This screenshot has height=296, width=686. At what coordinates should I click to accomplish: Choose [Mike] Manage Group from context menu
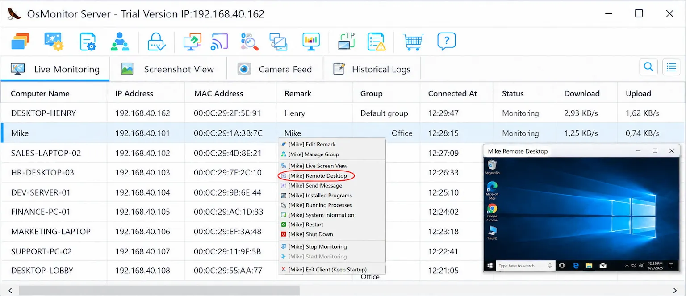coord(331,154)
